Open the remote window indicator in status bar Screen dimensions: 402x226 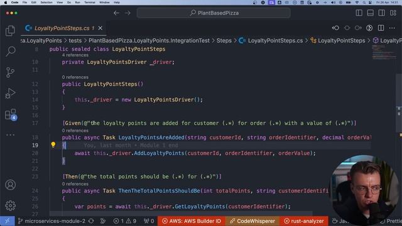(x=7, y=221)
